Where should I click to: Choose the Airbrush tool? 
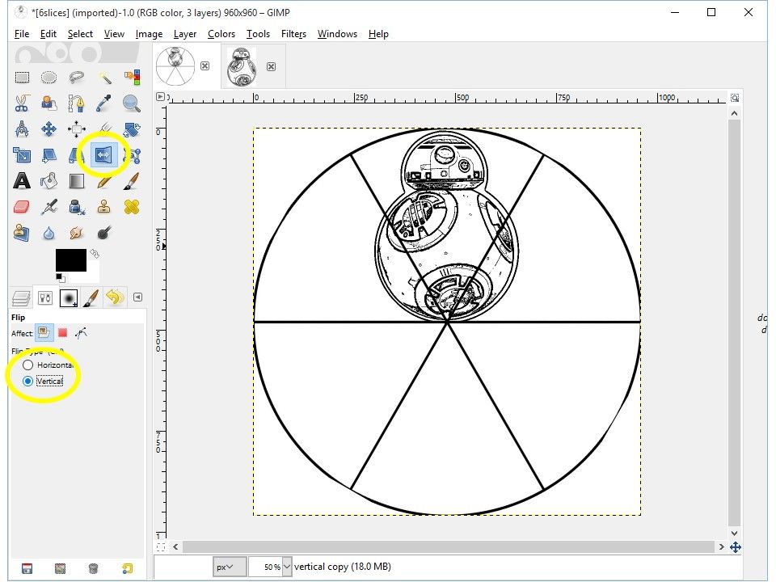(x=48, y=207)
